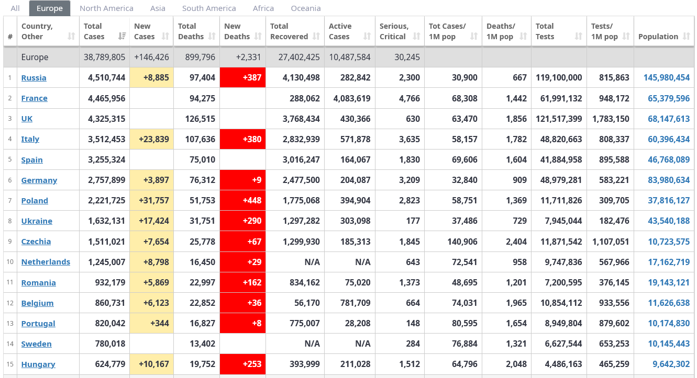Image resolution: width=697 pixels, height=378 pixels.
Task: Select Hungary new deaths +253 cell
Action: click(243, 364)
